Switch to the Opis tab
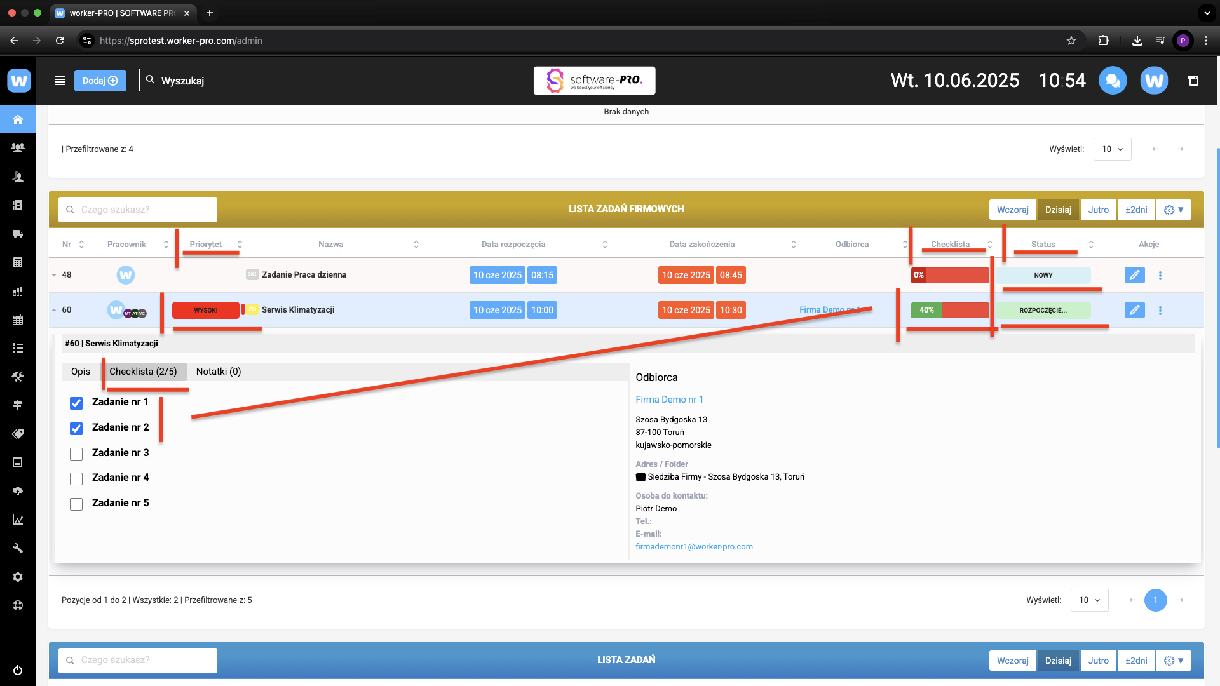Screen dimensions: 1220x686 pos(81,372)
